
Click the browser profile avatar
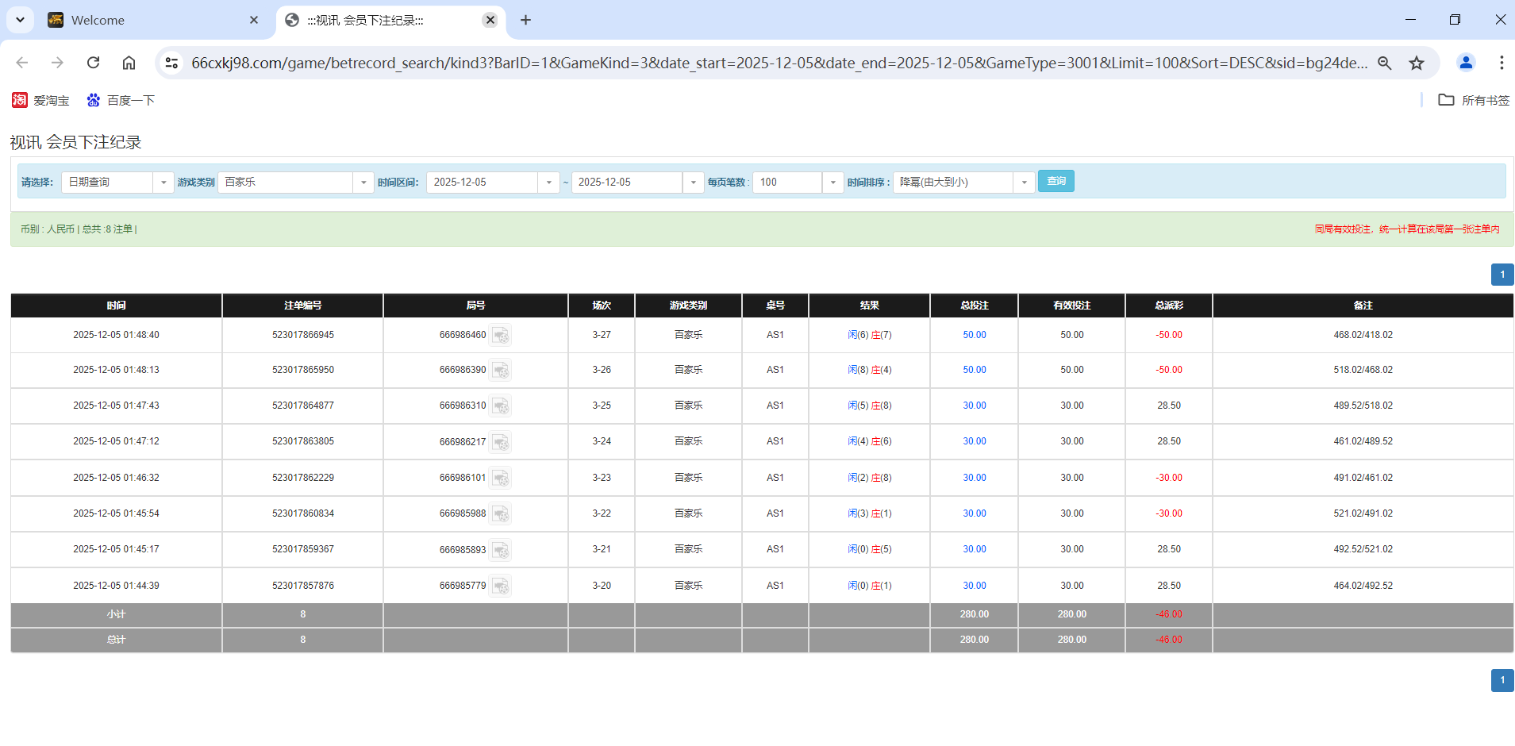pos(1466,63)
